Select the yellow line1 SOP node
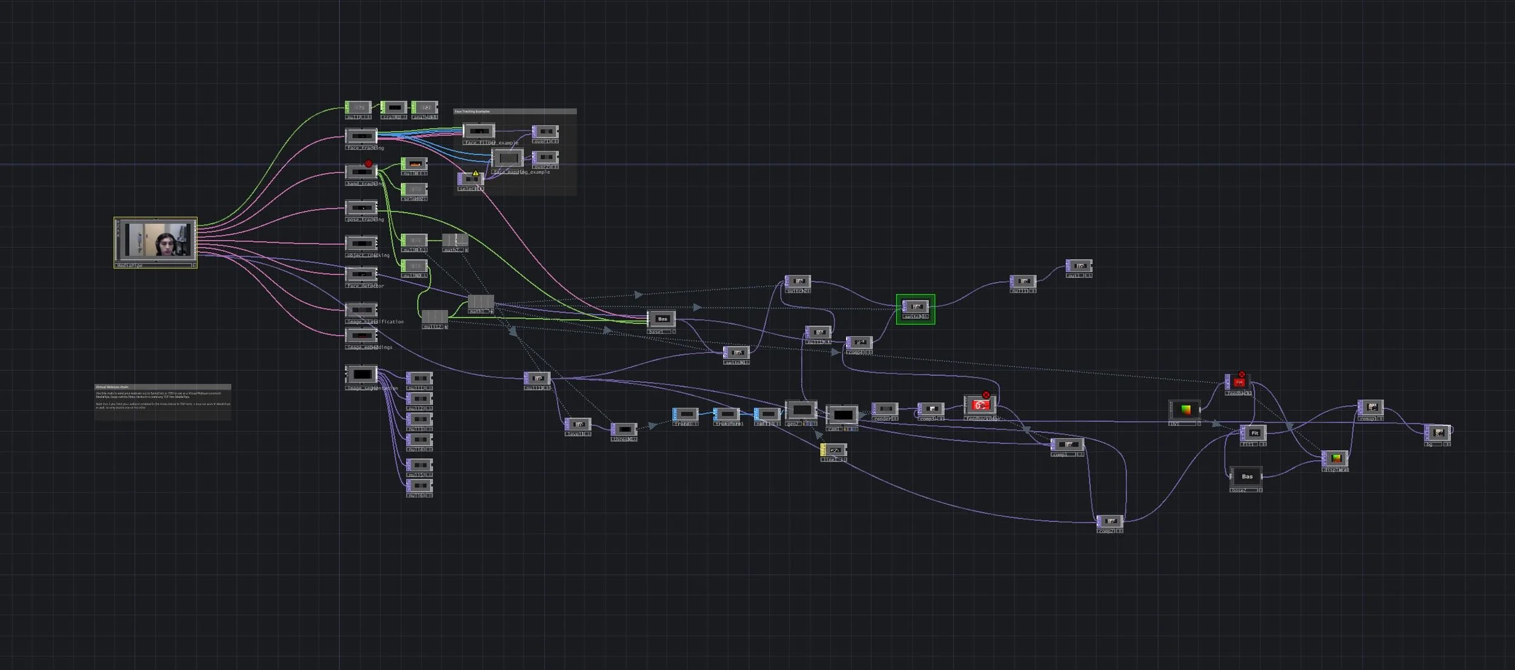This screenshot has height=670, width=1515. tap(834, 450)
